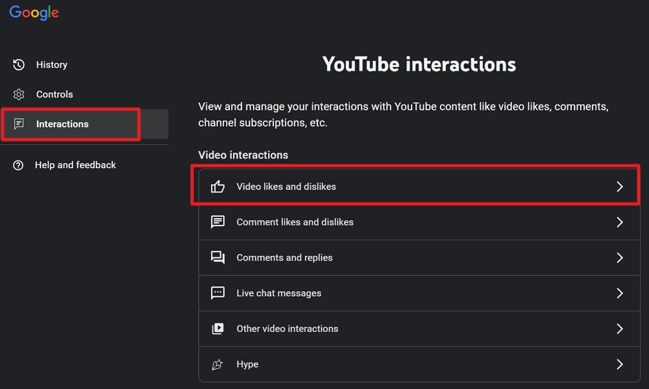Image resolution: width=649 pixels, height=389 pixels.
Task: Open Help and feedback
Action: click(x=75, y=165)
